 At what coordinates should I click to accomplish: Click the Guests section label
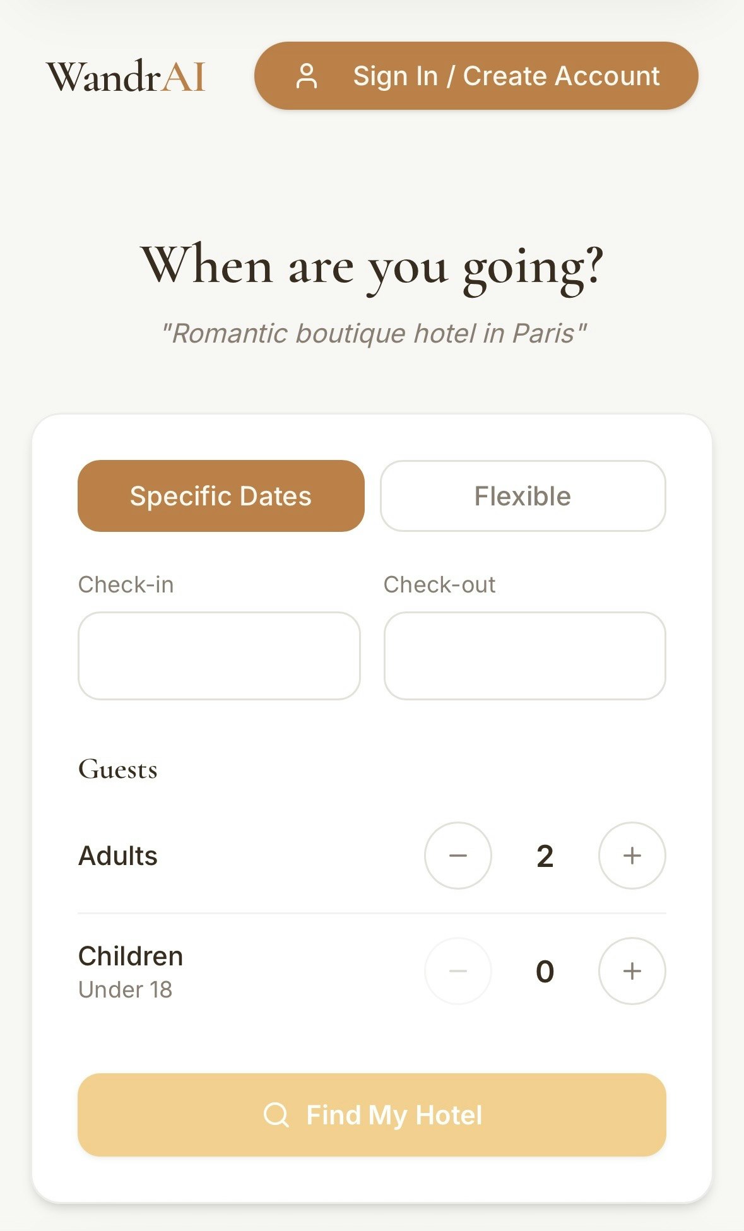point(118,769)
